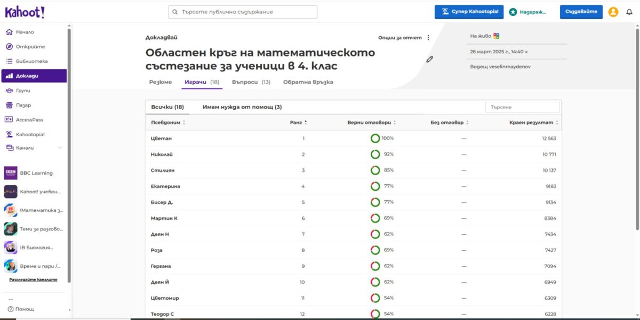
Task: Open player row Деян Й
Action: coord(354,282)
